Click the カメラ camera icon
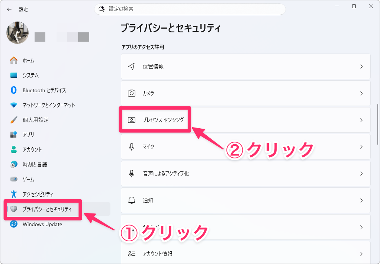 [131, 93]
